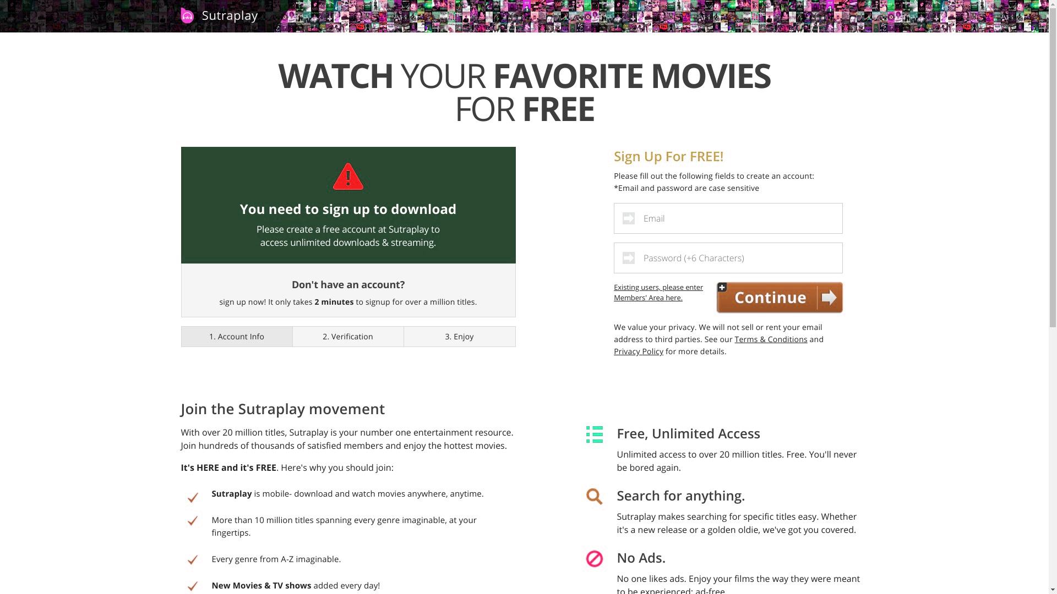
Task: Click the red No Ads prohibition icon
Action: pyautogui.click(x=595, y=559)
